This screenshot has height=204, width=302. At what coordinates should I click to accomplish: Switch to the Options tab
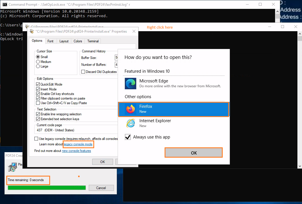tap(37, 41)
